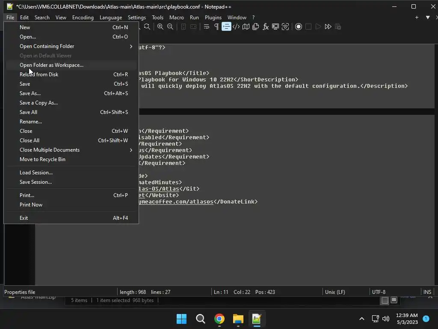Screen dimensions: 438x329
Task: Click UTF-8 encoding in status bar
Action: [379, 292]
